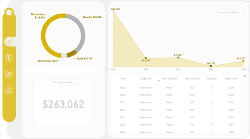Click the 2024 cell in the Year column

click(122, 132)
